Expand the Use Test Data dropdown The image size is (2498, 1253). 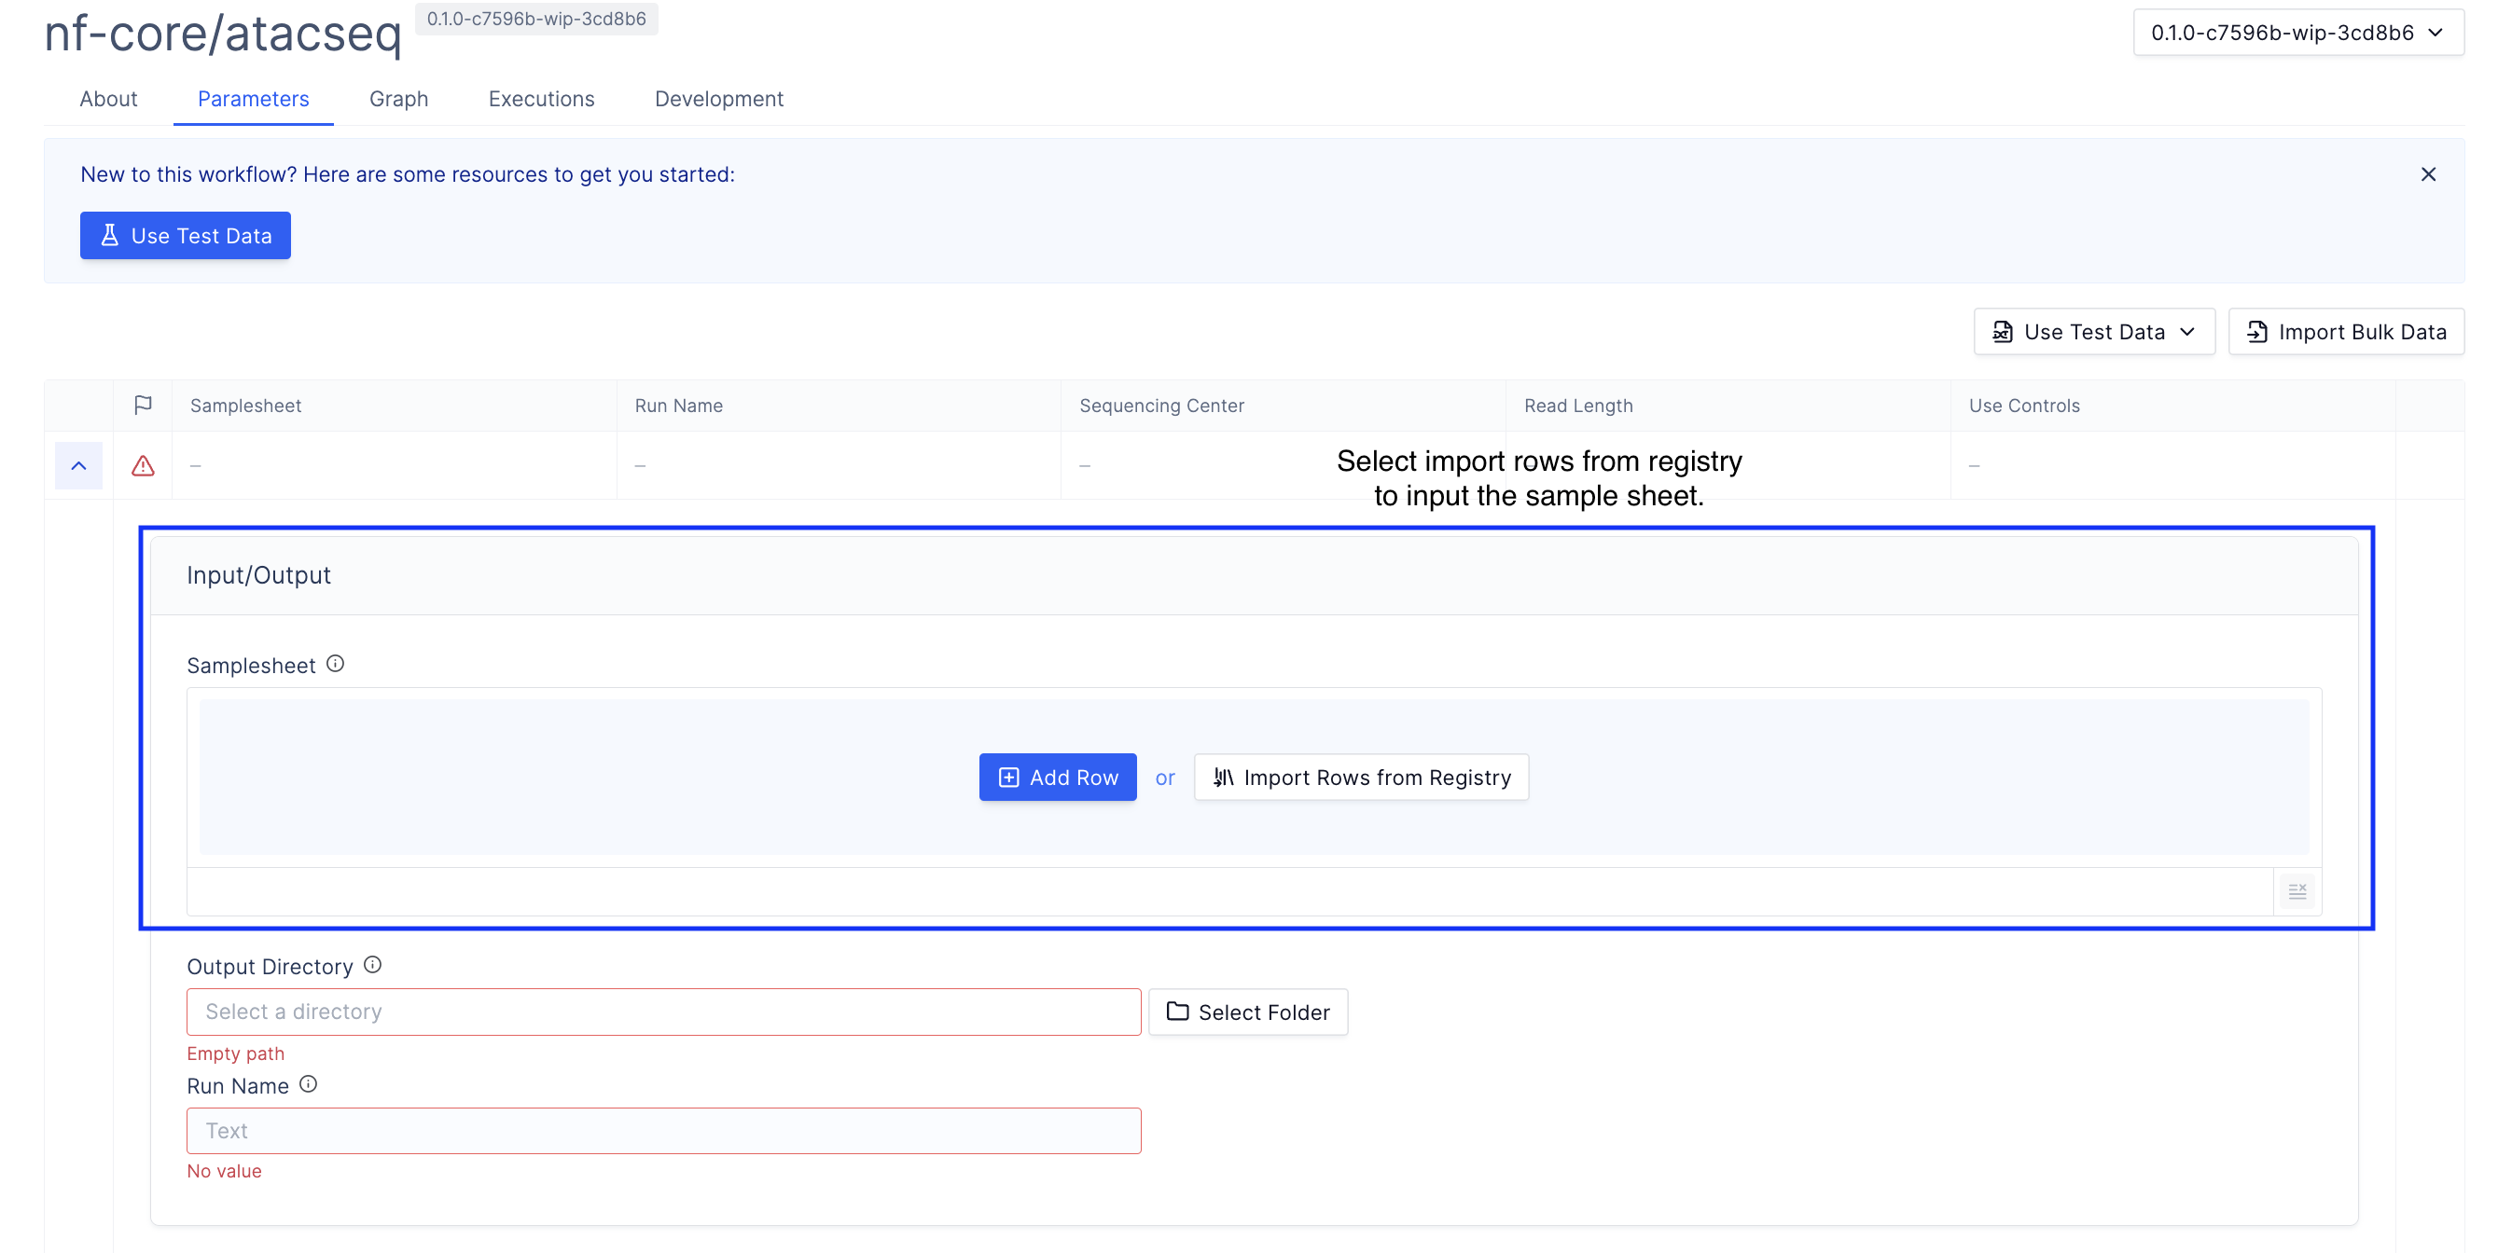tap(2093, 333)
